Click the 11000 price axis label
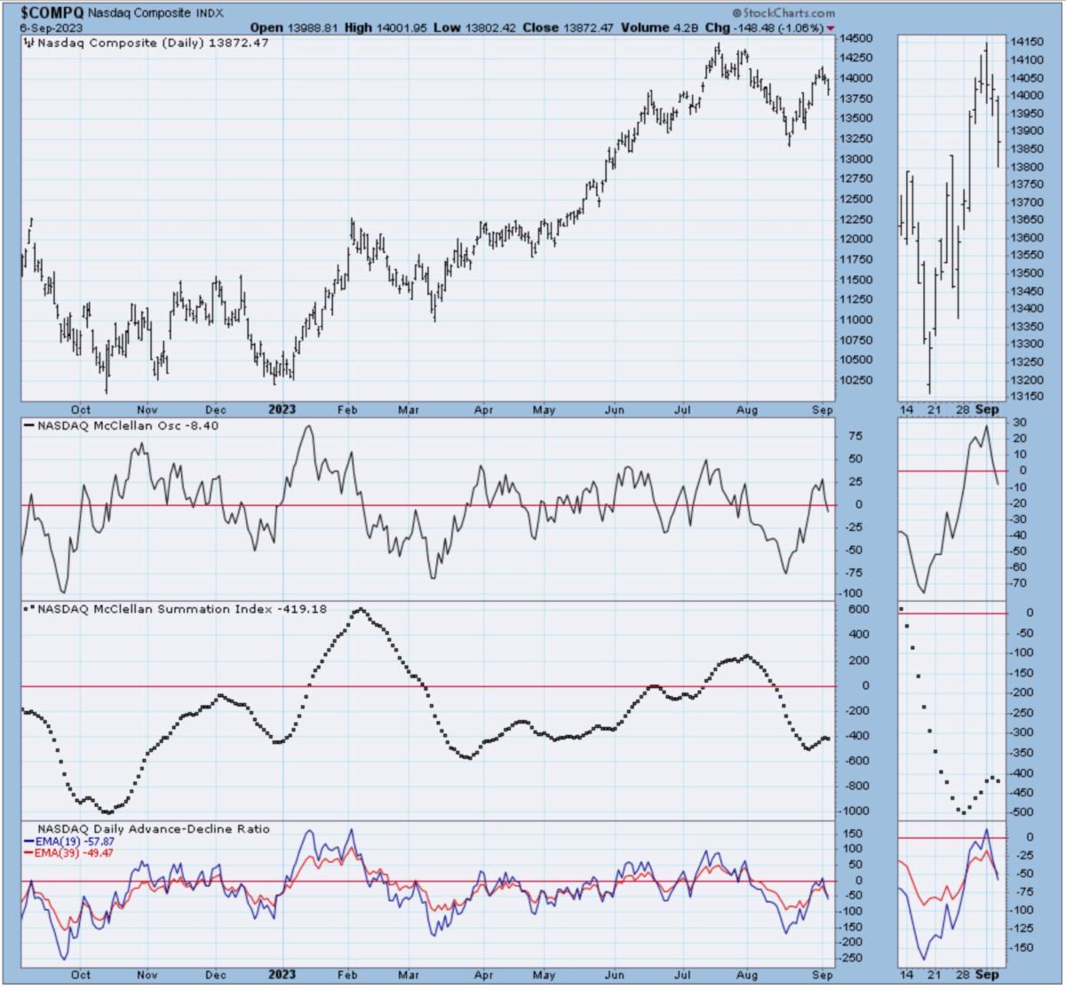This screenshot has width=1066, height=989. coord(857,320)
